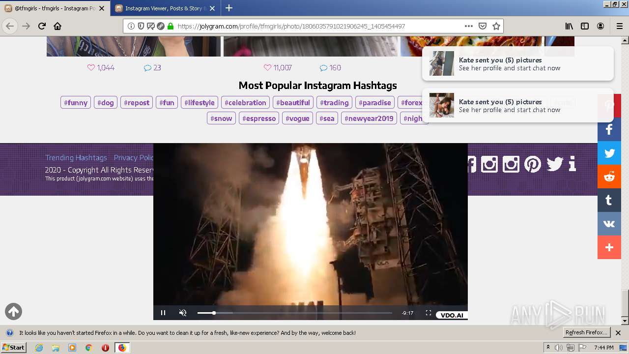The image size is (629, 354).
Task: Open Firefox hamburger menu
Action: click(x=619, y=26)
